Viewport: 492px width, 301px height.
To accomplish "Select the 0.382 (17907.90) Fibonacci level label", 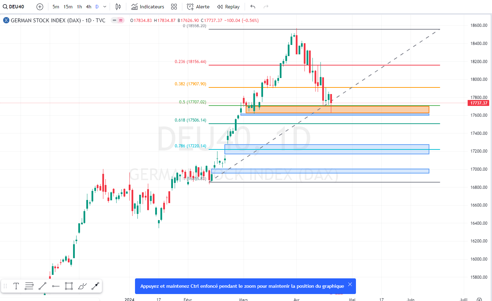I will point(190,84).
